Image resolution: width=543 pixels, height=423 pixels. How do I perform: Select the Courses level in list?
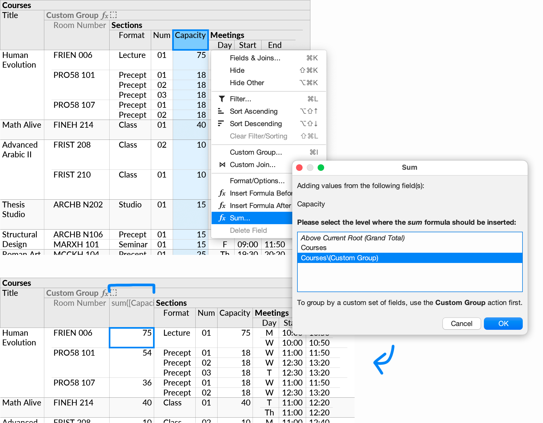pyautogui.click(x=313, y=248)
